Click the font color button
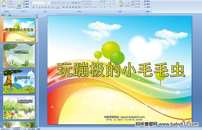The width and height of the screenshot is (202, 130). pos(58,7)
